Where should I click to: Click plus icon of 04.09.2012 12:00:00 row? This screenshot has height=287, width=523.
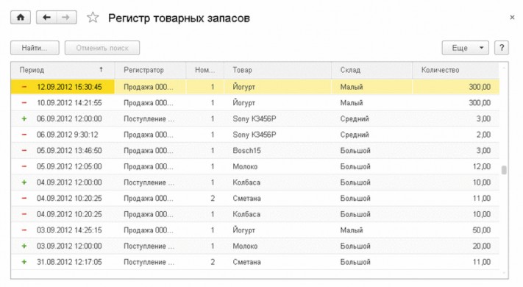point(24,183)
